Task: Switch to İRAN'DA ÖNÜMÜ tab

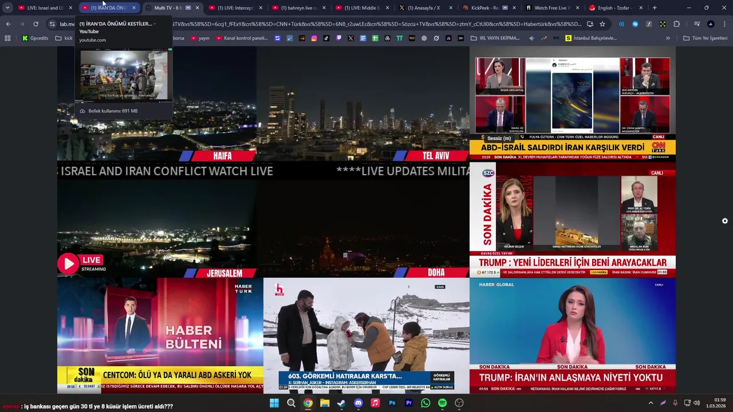Action: tap(108, 8)
